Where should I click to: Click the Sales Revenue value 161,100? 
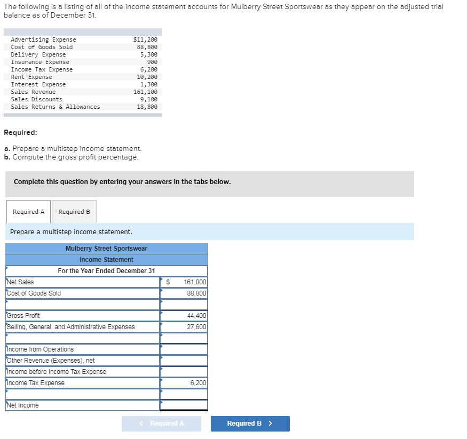pyautogui.click(x=145, y=92)
